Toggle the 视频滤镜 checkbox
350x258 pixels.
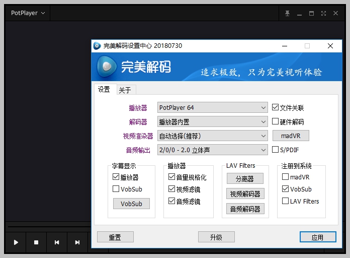click(x=171, y=189)
